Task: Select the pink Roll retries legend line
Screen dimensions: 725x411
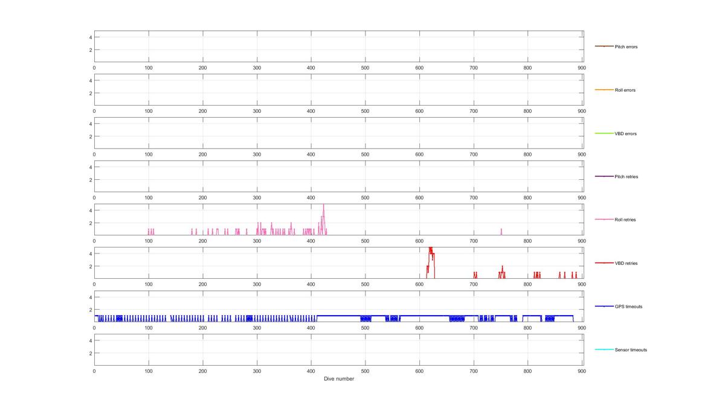Action: (x=604, y=220)
